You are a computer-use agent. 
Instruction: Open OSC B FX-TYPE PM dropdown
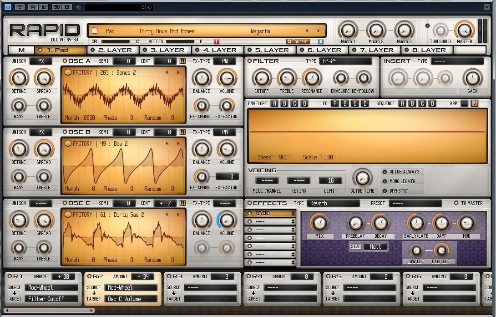click(x=225, y=132)
